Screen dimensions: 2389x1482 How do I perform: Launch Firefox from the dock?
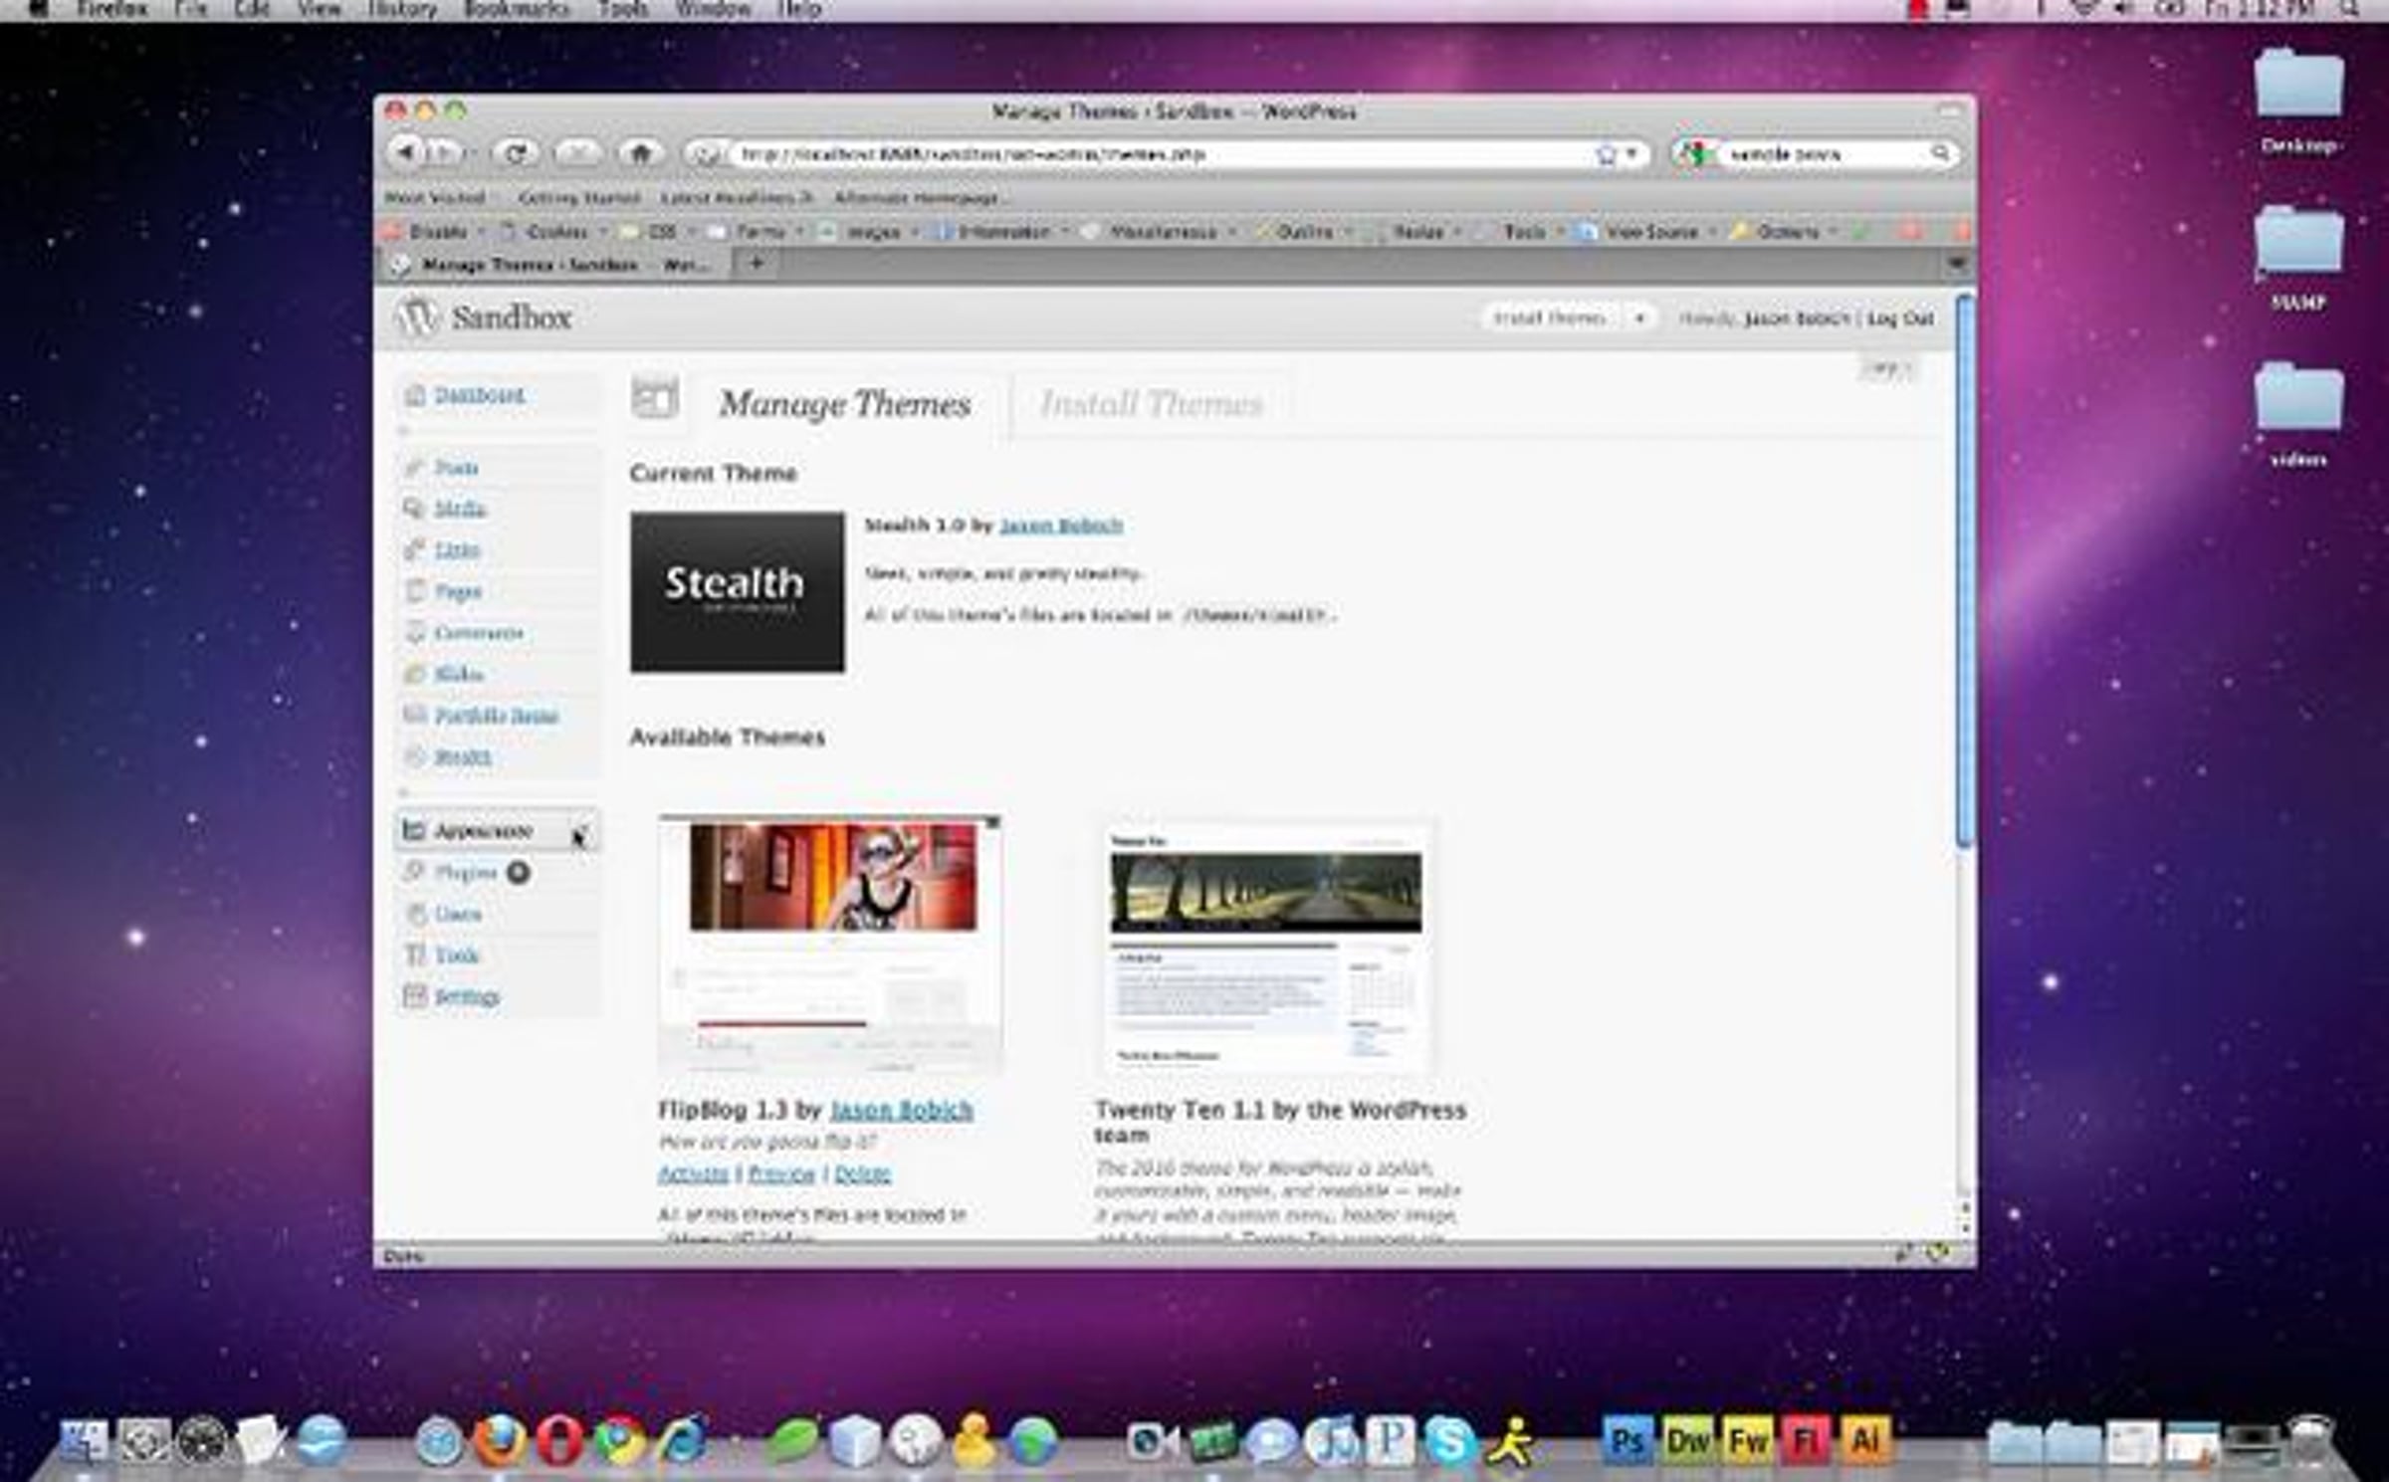(x=500, y=1440)
